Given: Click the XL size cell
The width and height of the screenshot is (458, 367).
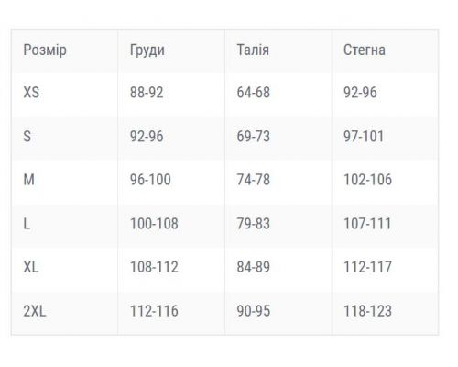Looking at the screenshot, I should (x=31, y=267).
